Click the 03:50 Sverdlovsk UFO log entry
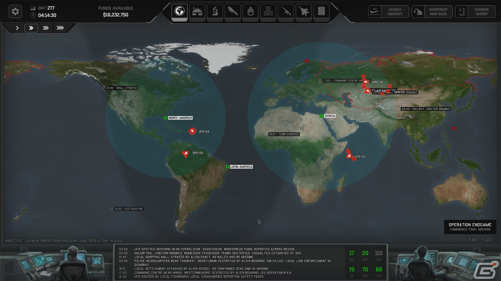Image resolution: width=501 pixels, height=281 pixels. point(207,249)
